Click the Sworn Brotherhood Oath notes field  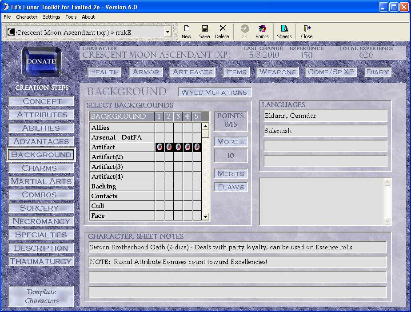pos(237,247)
